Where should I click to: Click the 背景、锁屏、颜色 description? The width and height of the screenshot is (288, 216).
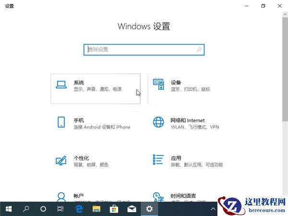tap(91, 165)
